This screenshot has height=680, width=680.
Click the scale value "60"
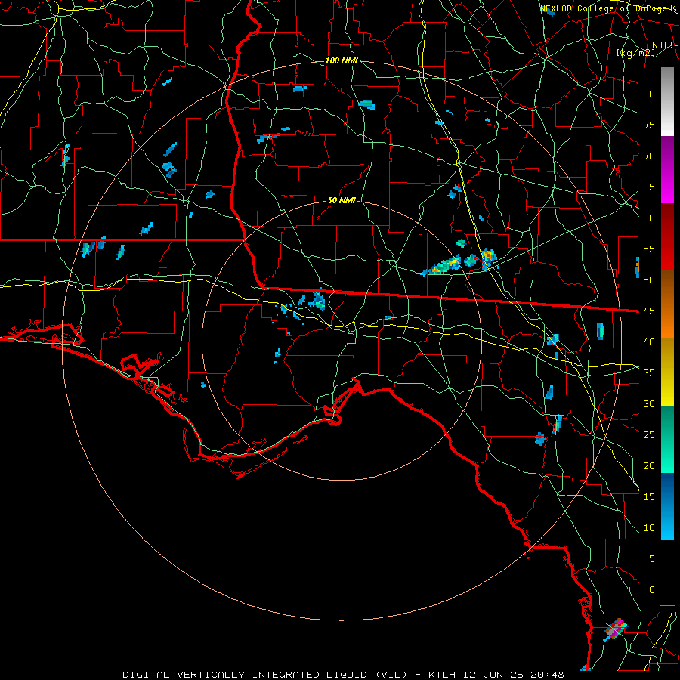click(649, 218)
